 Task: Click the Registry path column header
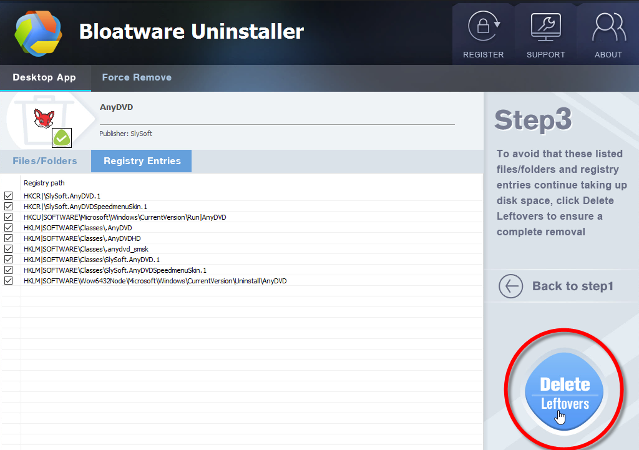[x=44, y=183]
